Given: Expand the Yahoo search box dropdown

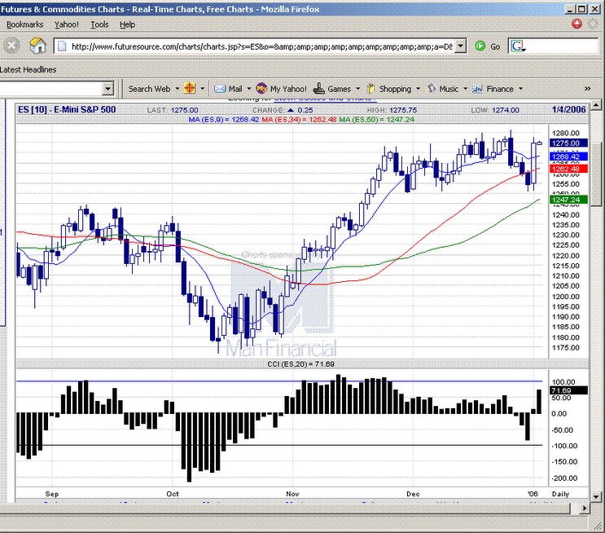Looking at the screenshot, I should (x=108, y=89).
